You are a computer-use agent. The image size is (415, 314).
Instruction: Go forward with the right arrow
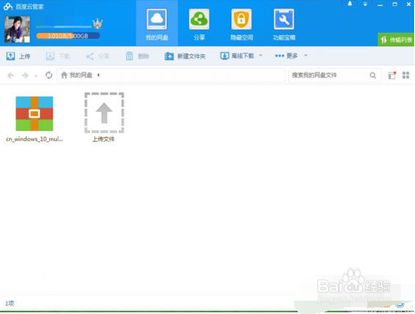pyautogui.click(x=25, y=75)
